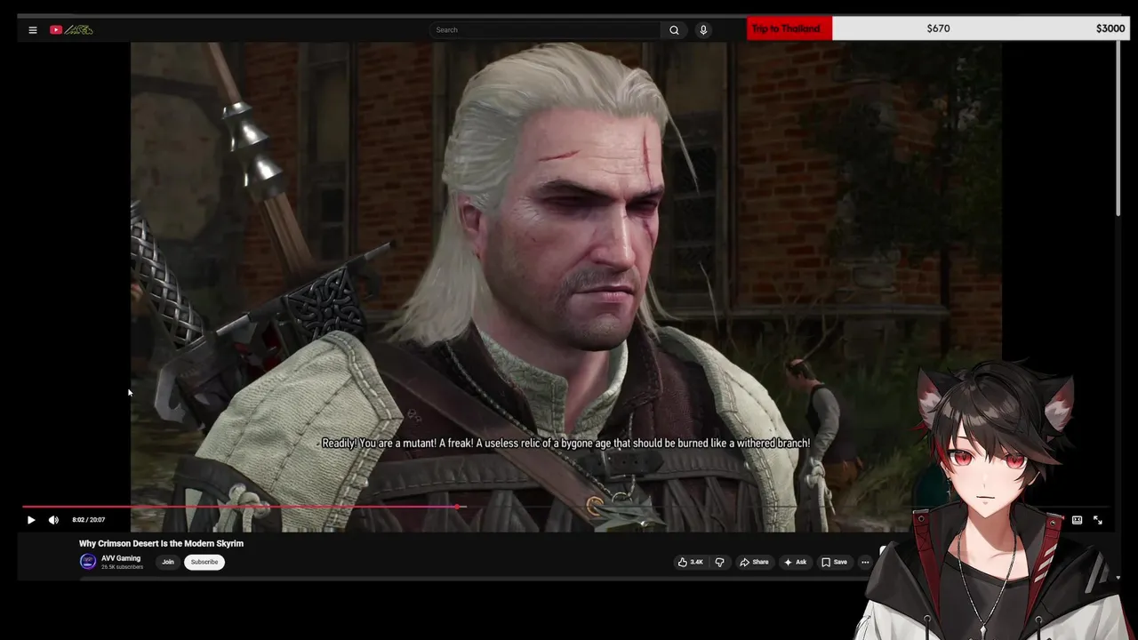Screen dimensions: 1138x640
Task: Grab the red scrubber handle on the timeline
Action: (459, 508)
